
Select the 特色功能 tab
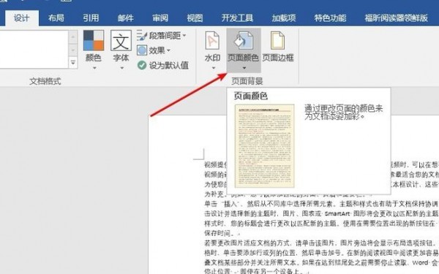coord(330,18)
